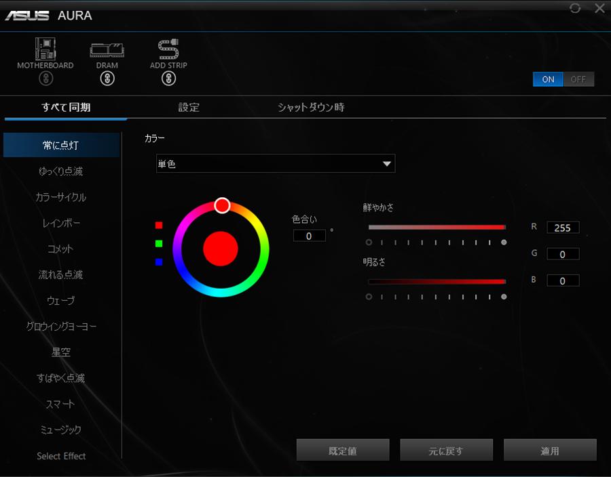Click the B value field
Viewport: 611px width, 477px height.
point(563,281)
